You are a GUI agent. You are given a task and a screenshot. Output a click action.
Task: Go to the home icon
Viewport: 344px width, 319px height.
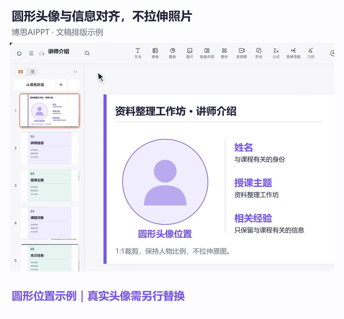pyautogui.click(x=19, y=53)
